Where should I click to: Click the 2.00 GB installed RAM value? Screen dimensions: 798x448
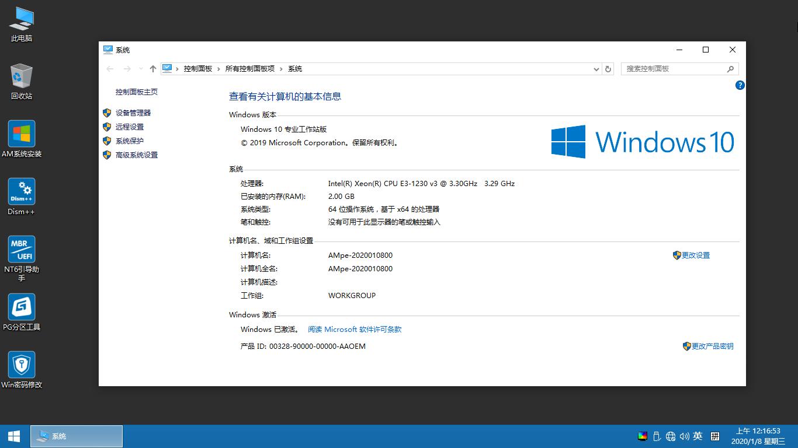tap(341, 197)
